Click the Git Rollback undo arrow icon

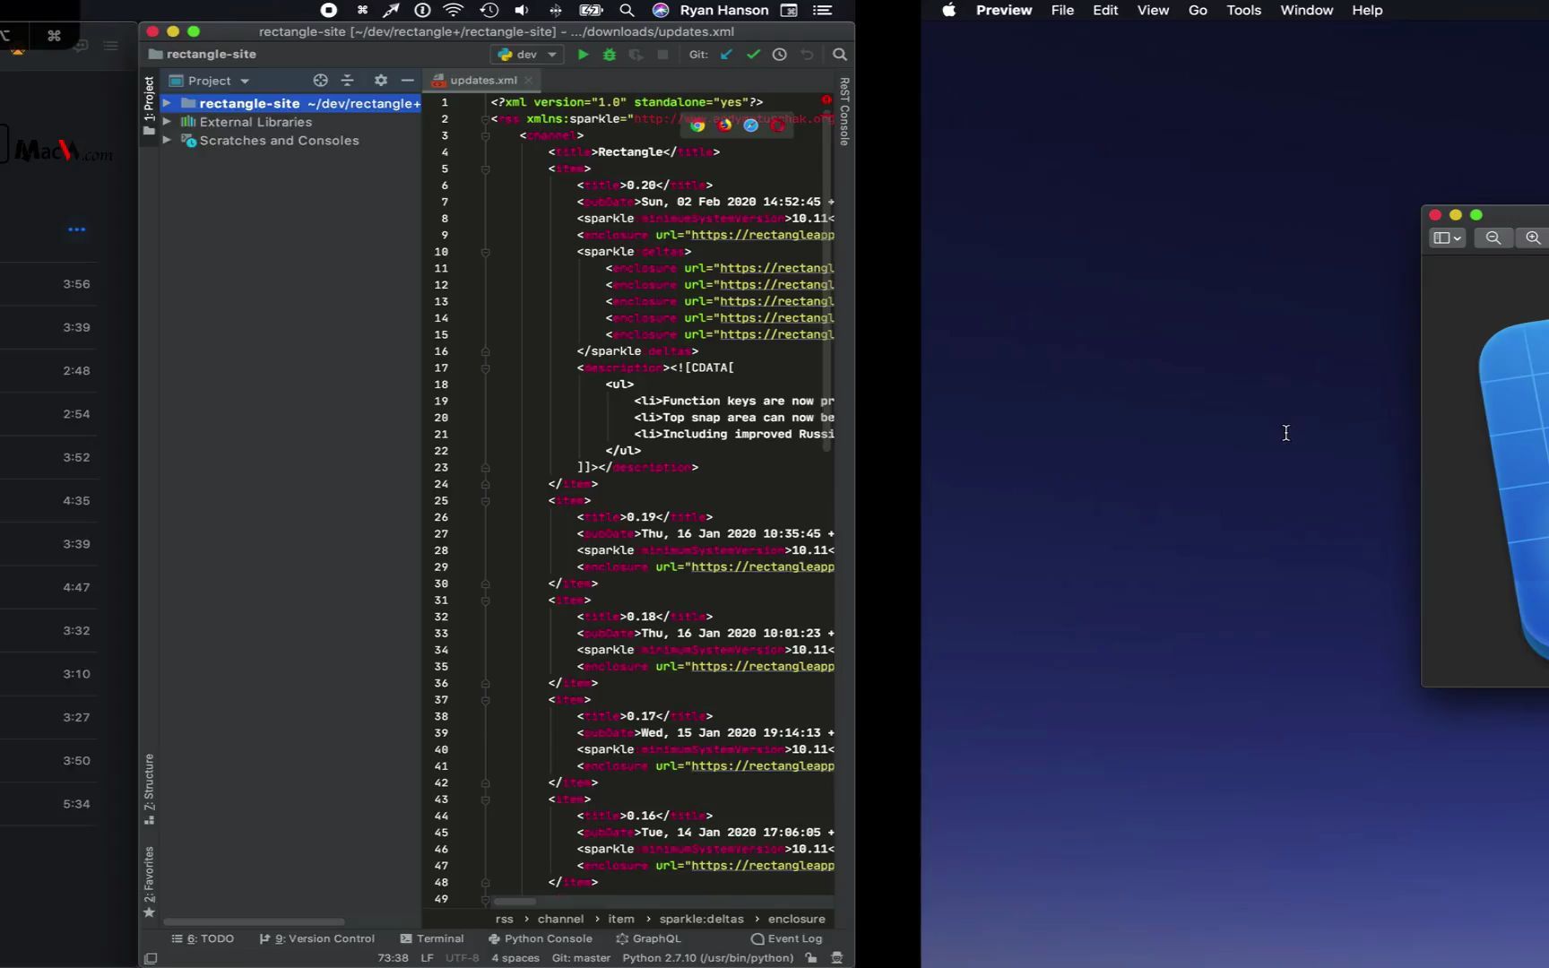tap(807, 55)
